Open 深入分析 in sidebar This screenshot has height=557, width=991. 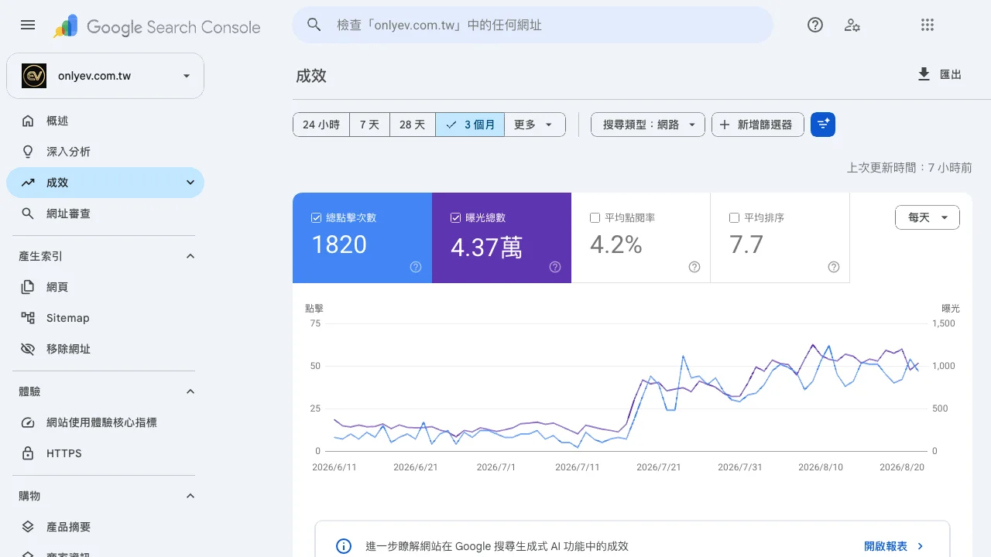pyautogui.click(x=105, y=152)
